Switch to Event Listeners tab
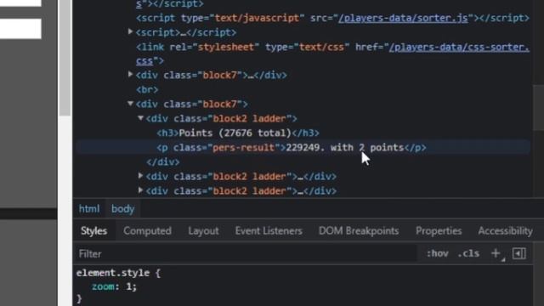Viewport: 544px width, 306px height. click(269, 231)
